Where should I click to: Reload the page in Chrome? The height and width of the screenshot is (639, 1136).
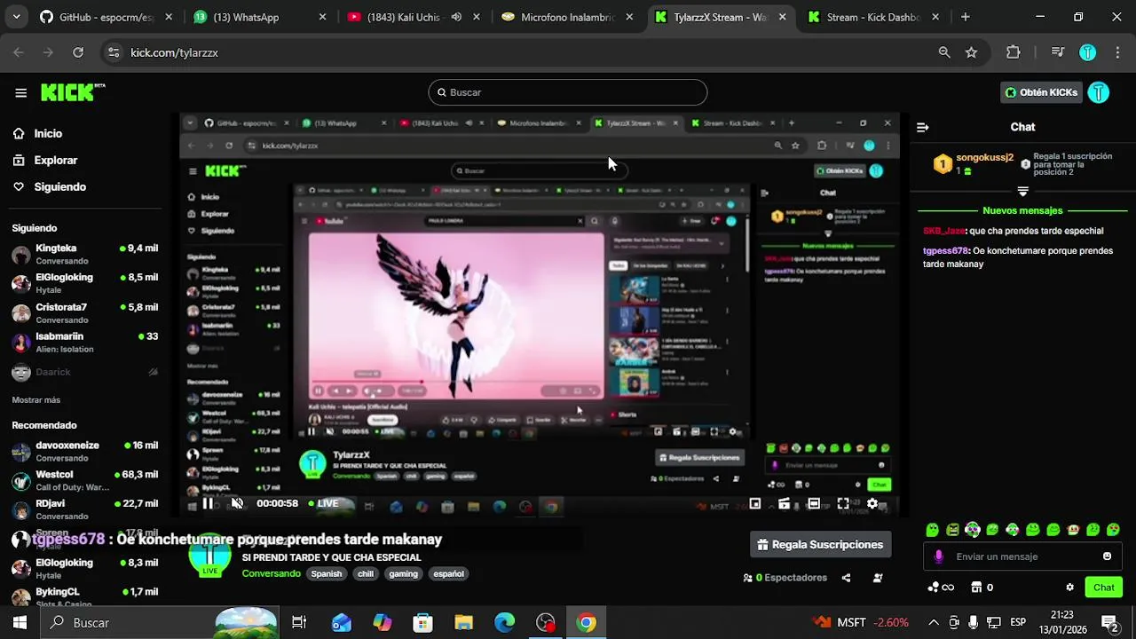[78, 52]
